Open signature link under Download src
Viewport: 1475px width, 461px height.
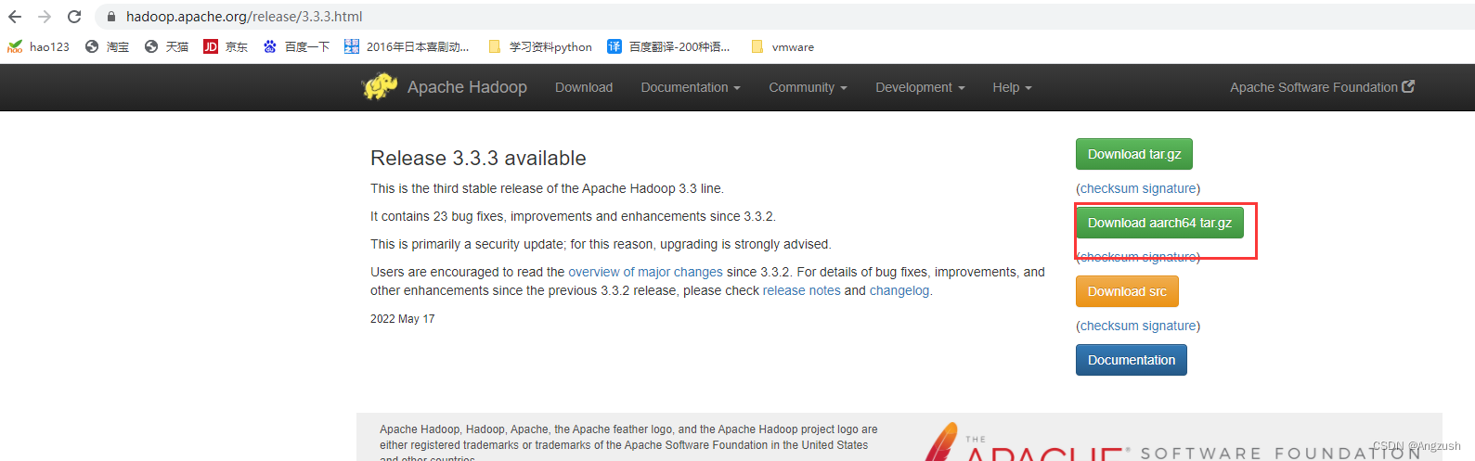pyautogui.click(x=1170, y=326)
